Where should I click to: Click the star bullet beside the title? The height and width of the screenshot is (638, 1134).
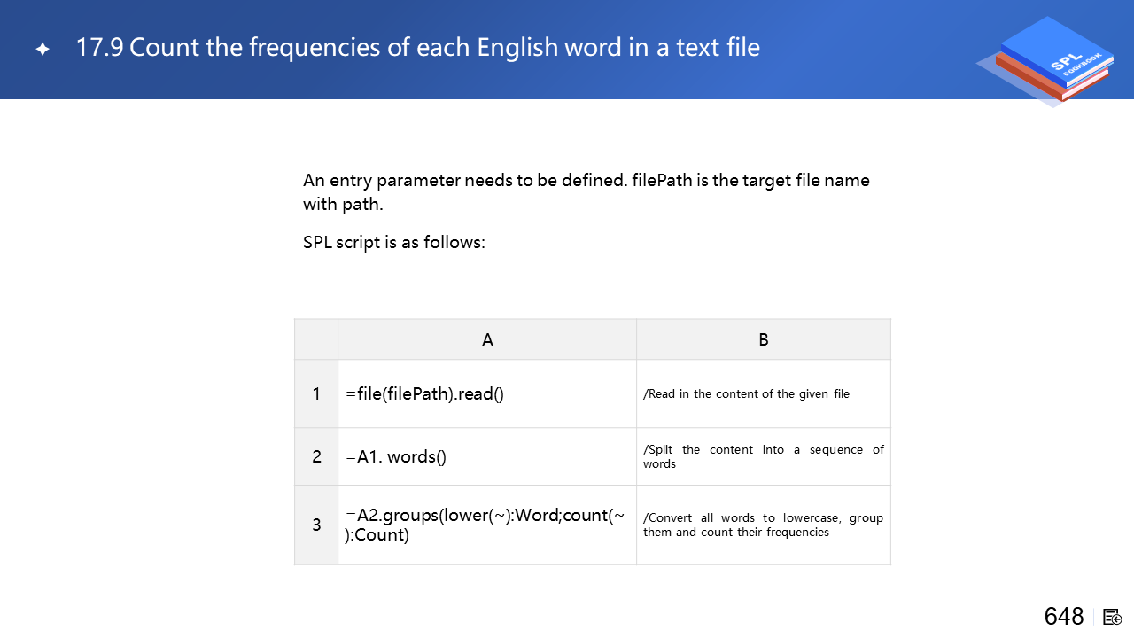(x=43, y=50)
